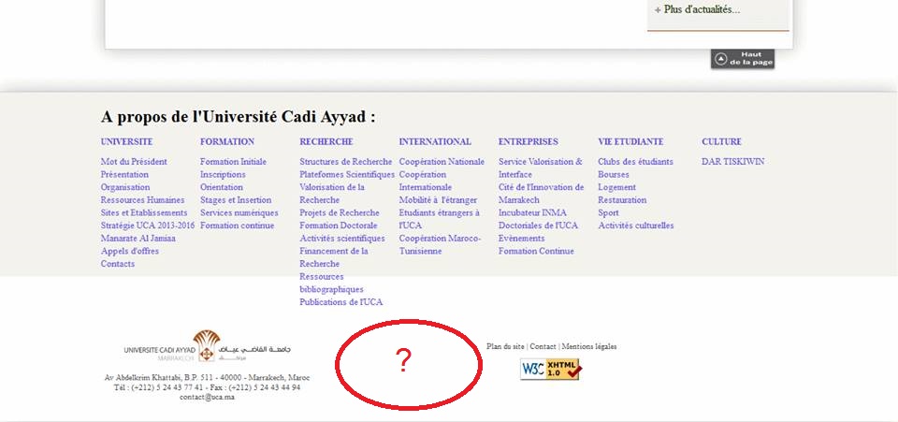Open Incubateur INMA link

(532, 212)
